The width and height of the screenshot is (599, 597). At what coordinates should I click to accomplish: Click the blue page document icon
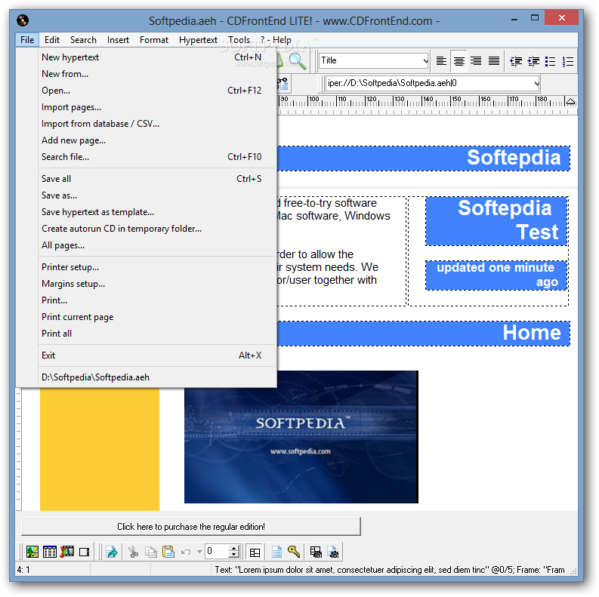(276, 552)
